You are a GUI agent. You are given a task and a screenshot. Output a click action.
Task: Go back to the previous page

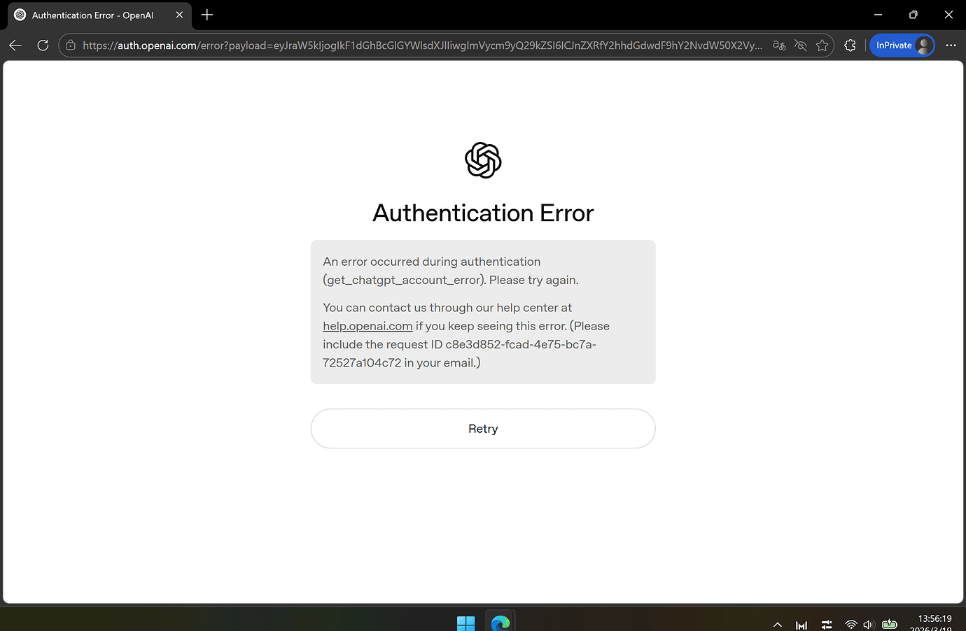[15, 45]
